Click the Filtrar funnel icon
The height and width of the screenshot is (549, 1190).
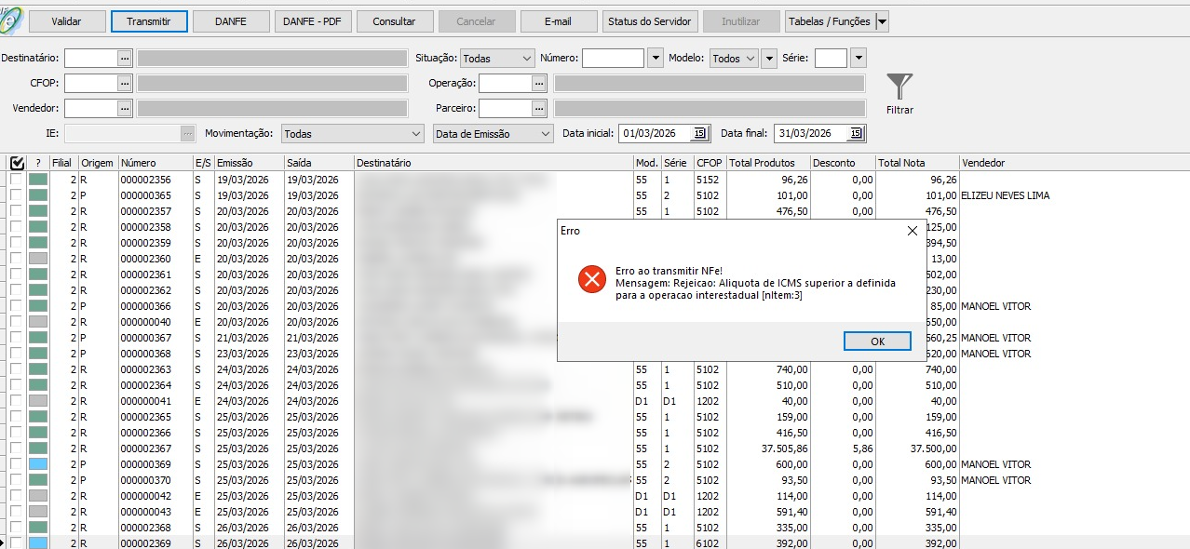pos(899,88)
